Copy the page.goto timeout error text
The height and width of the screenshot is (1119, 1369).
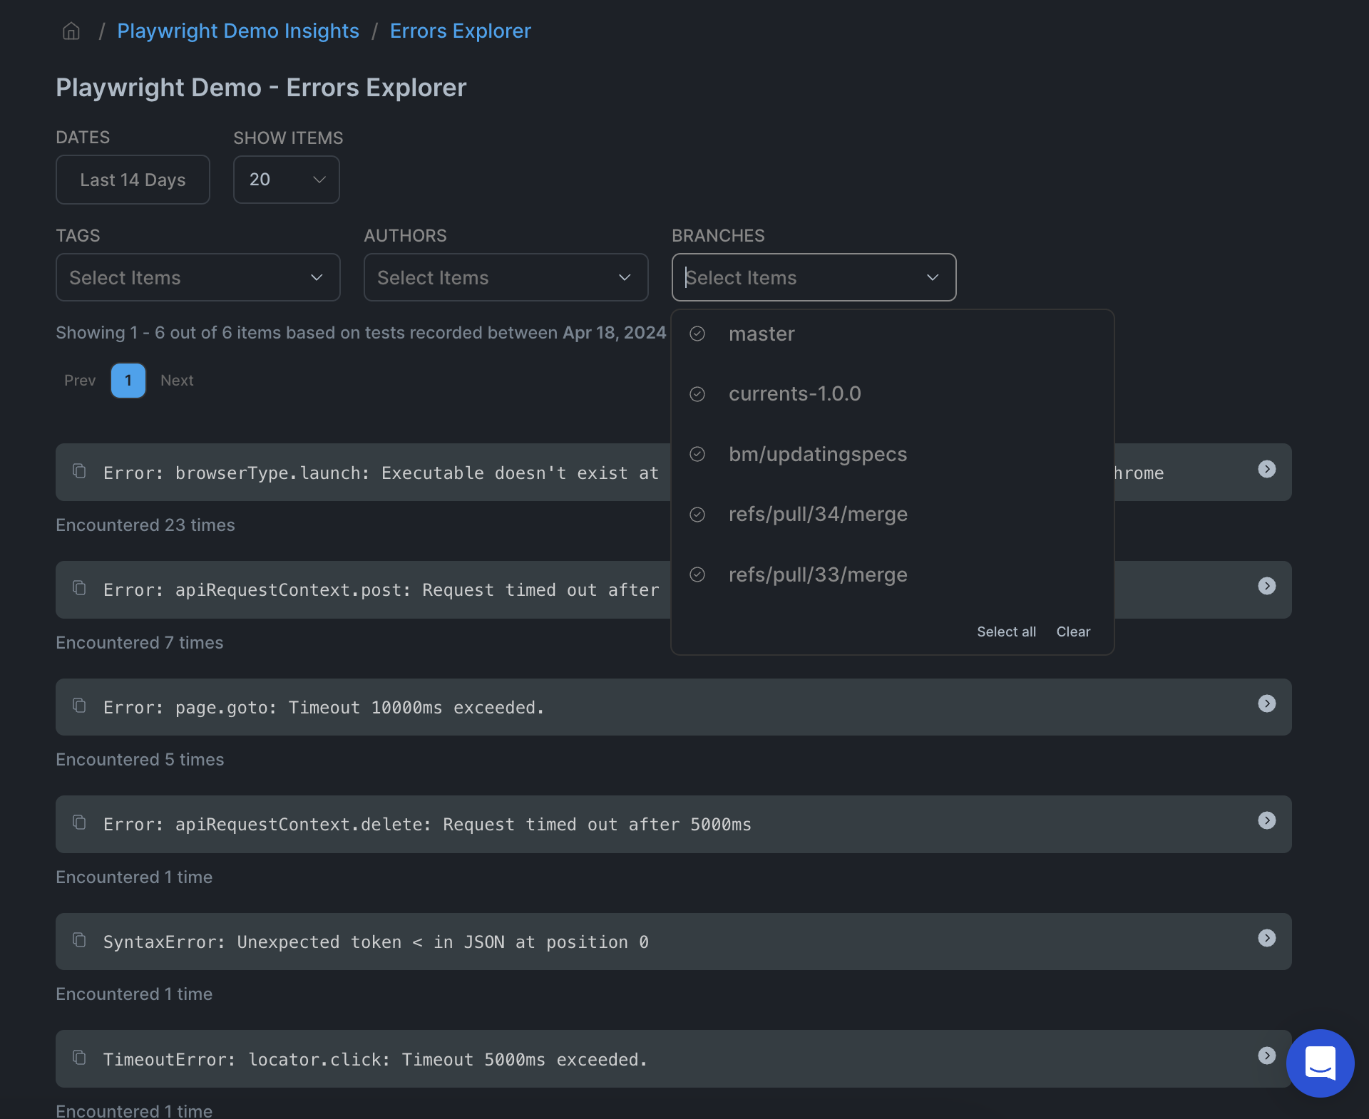coord(78,706)
